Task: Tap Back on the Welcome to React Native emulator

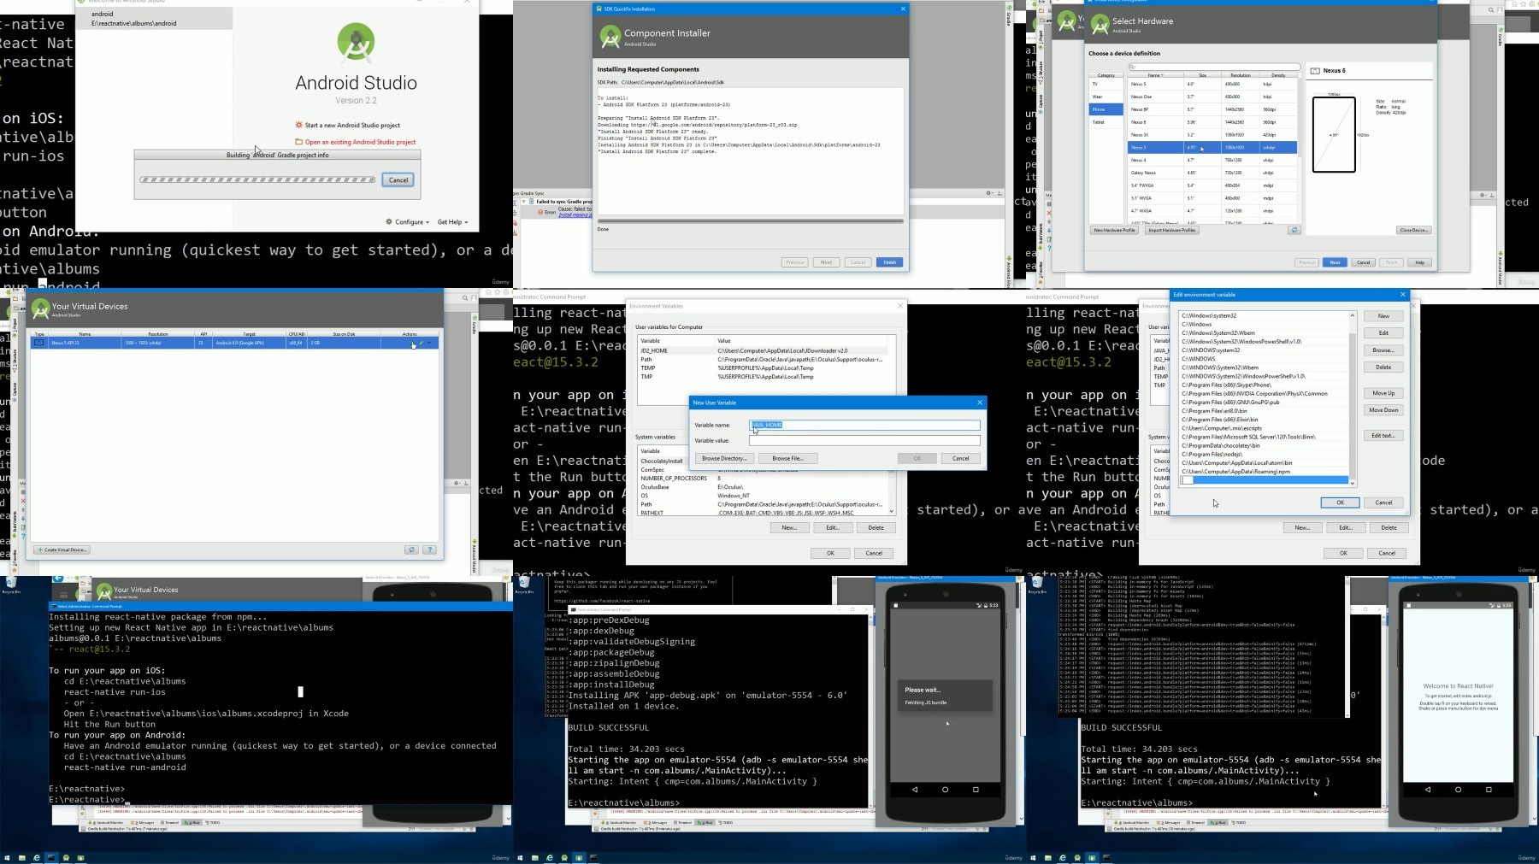Action: click(x=1428, y=790)
